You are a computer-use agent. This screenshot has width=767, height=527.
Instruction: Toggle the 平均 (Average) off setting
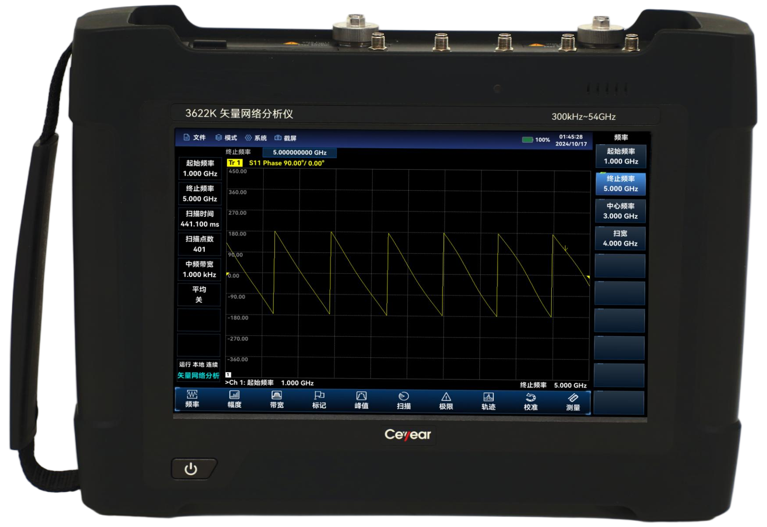click(x=199, y=295)
